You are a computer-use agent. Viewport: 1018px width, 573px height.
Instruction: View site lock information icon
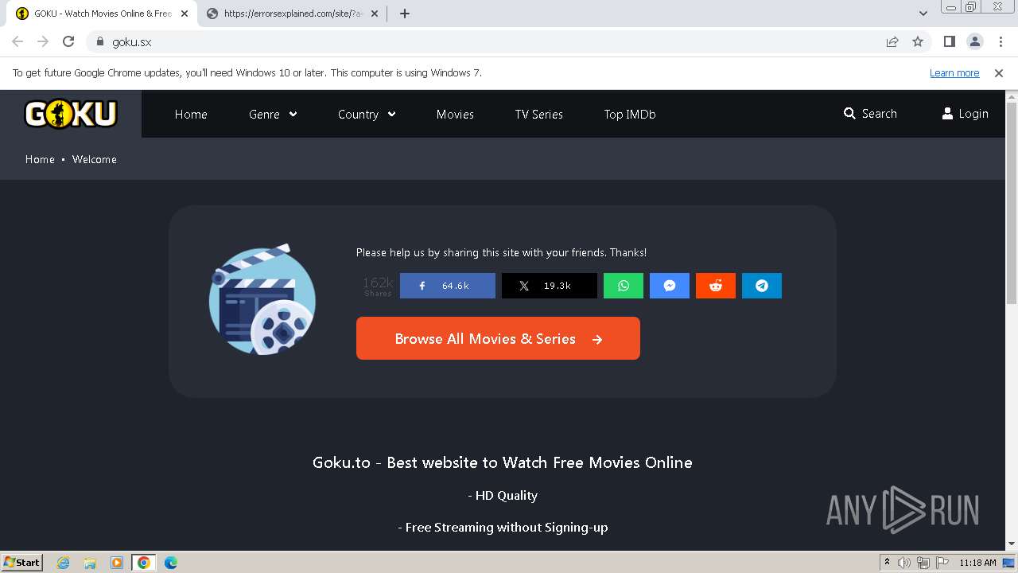[100, 42]
